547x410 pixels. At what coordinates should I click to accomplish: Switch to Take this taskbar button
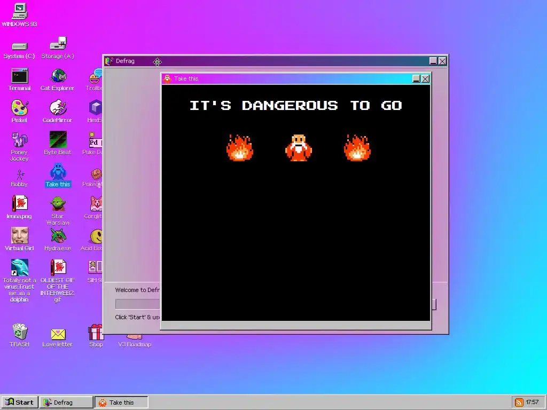(121, 403)
